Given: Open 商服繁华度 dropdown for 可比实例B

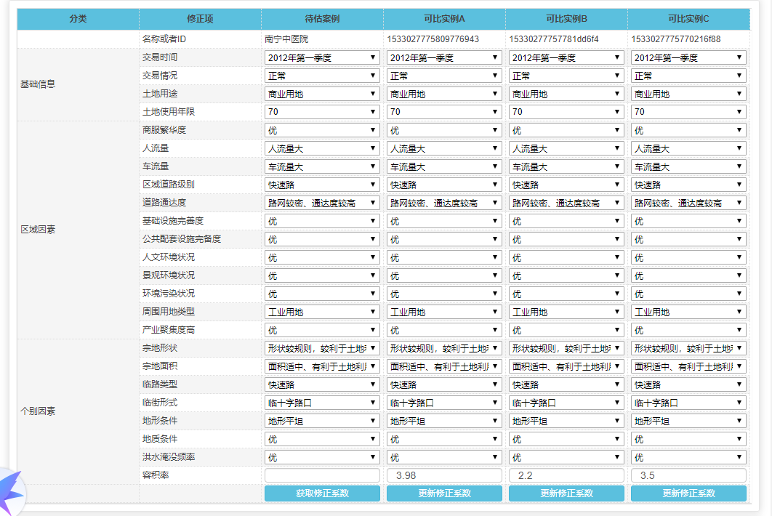Looking at the screenshot, I should tap(566, 130).
